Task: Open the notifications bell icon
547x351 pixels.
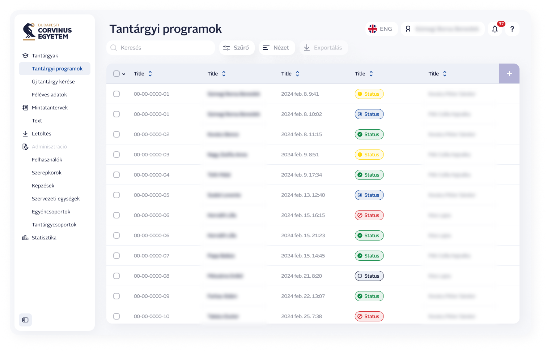Action: point(495,29)
